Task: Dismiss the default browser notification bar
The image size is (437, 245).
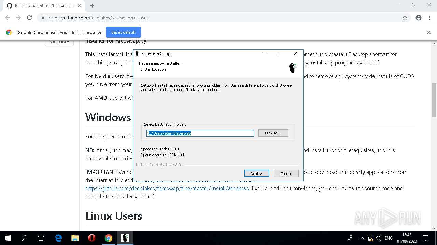Action: tap(429, 32)
